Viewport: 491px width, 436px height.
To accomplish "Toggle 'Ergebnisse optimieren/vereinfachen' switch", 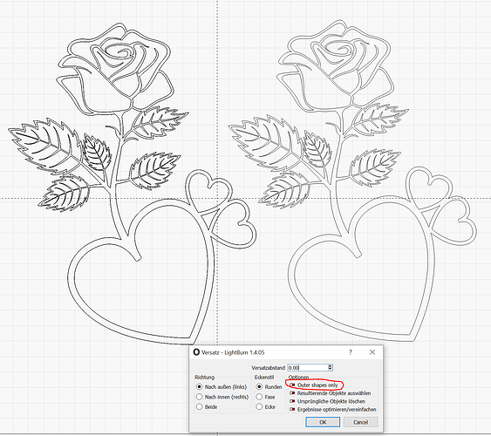I will 292,409.
